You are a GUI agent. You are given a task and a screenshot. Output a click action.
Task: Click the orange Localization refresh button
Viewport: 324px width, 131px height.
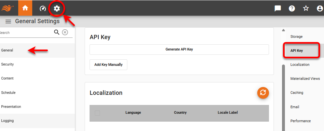coord(263,93)
